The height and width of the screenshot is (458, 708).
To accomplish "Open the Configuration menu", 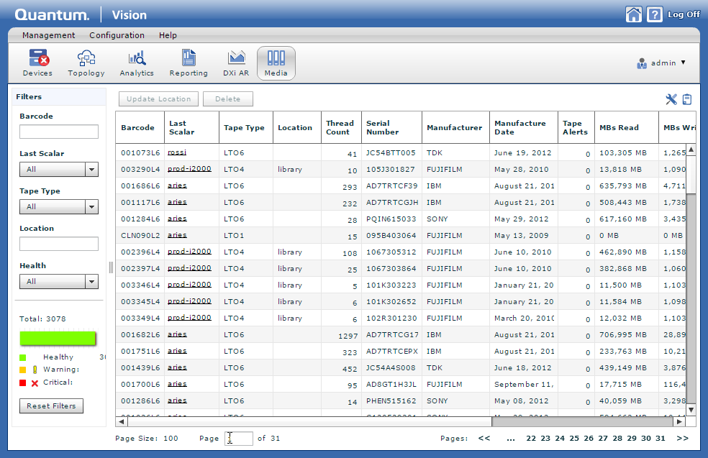I will tap(117, 35).
